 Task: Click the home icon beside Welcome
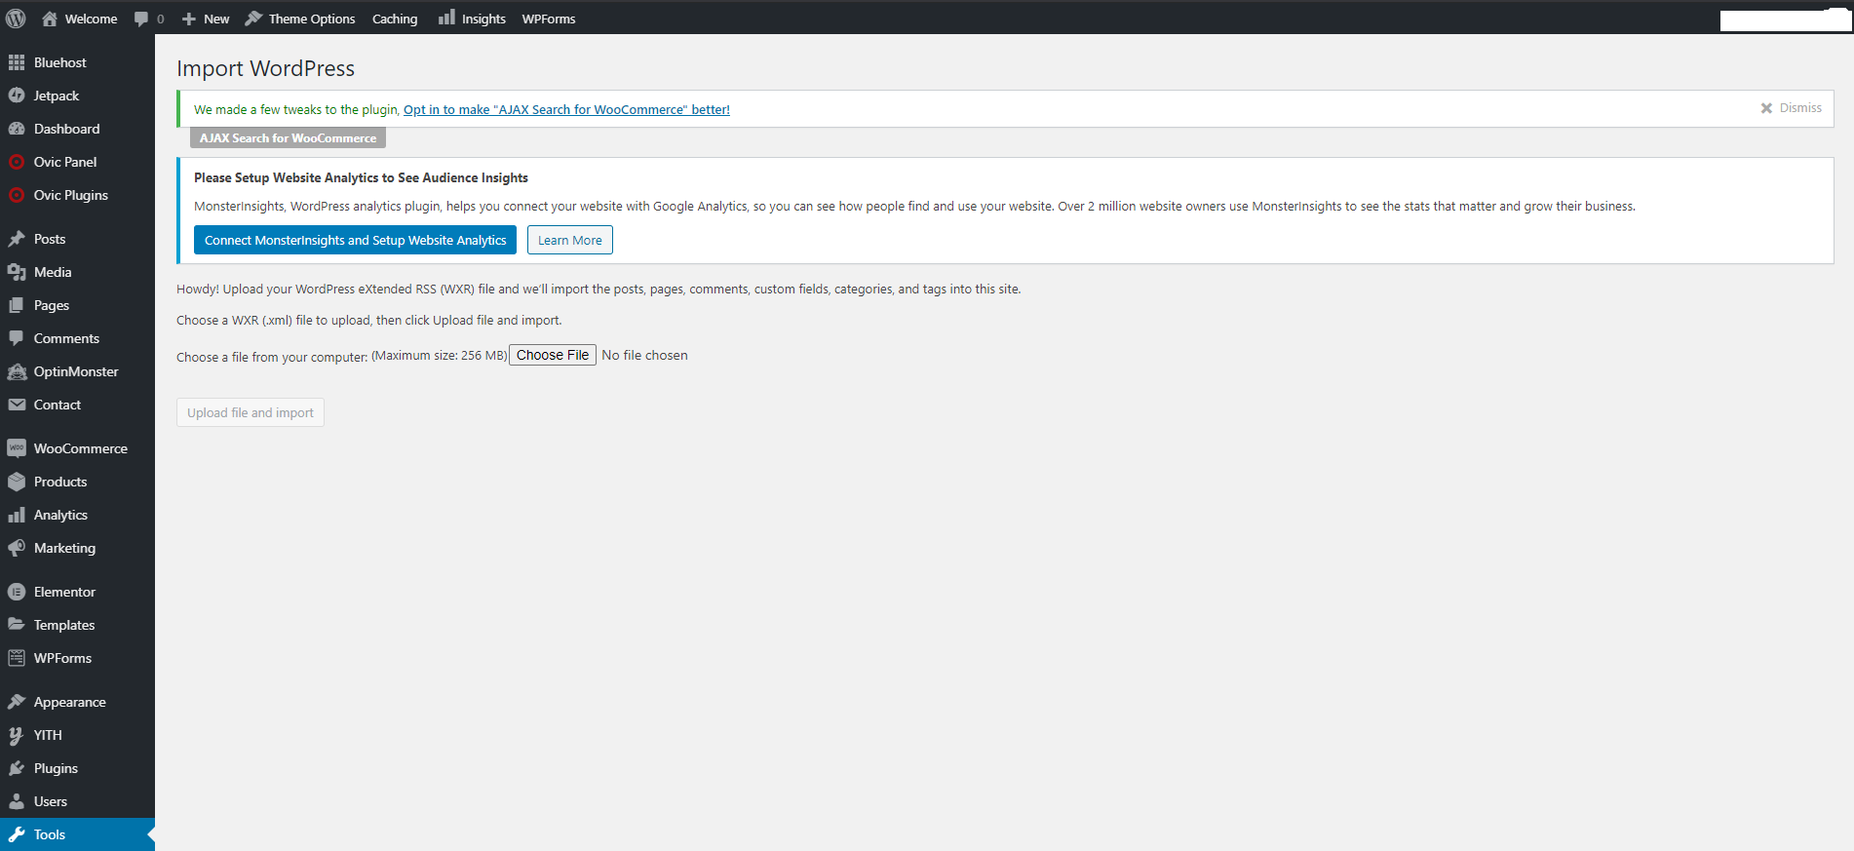(49, 19)
